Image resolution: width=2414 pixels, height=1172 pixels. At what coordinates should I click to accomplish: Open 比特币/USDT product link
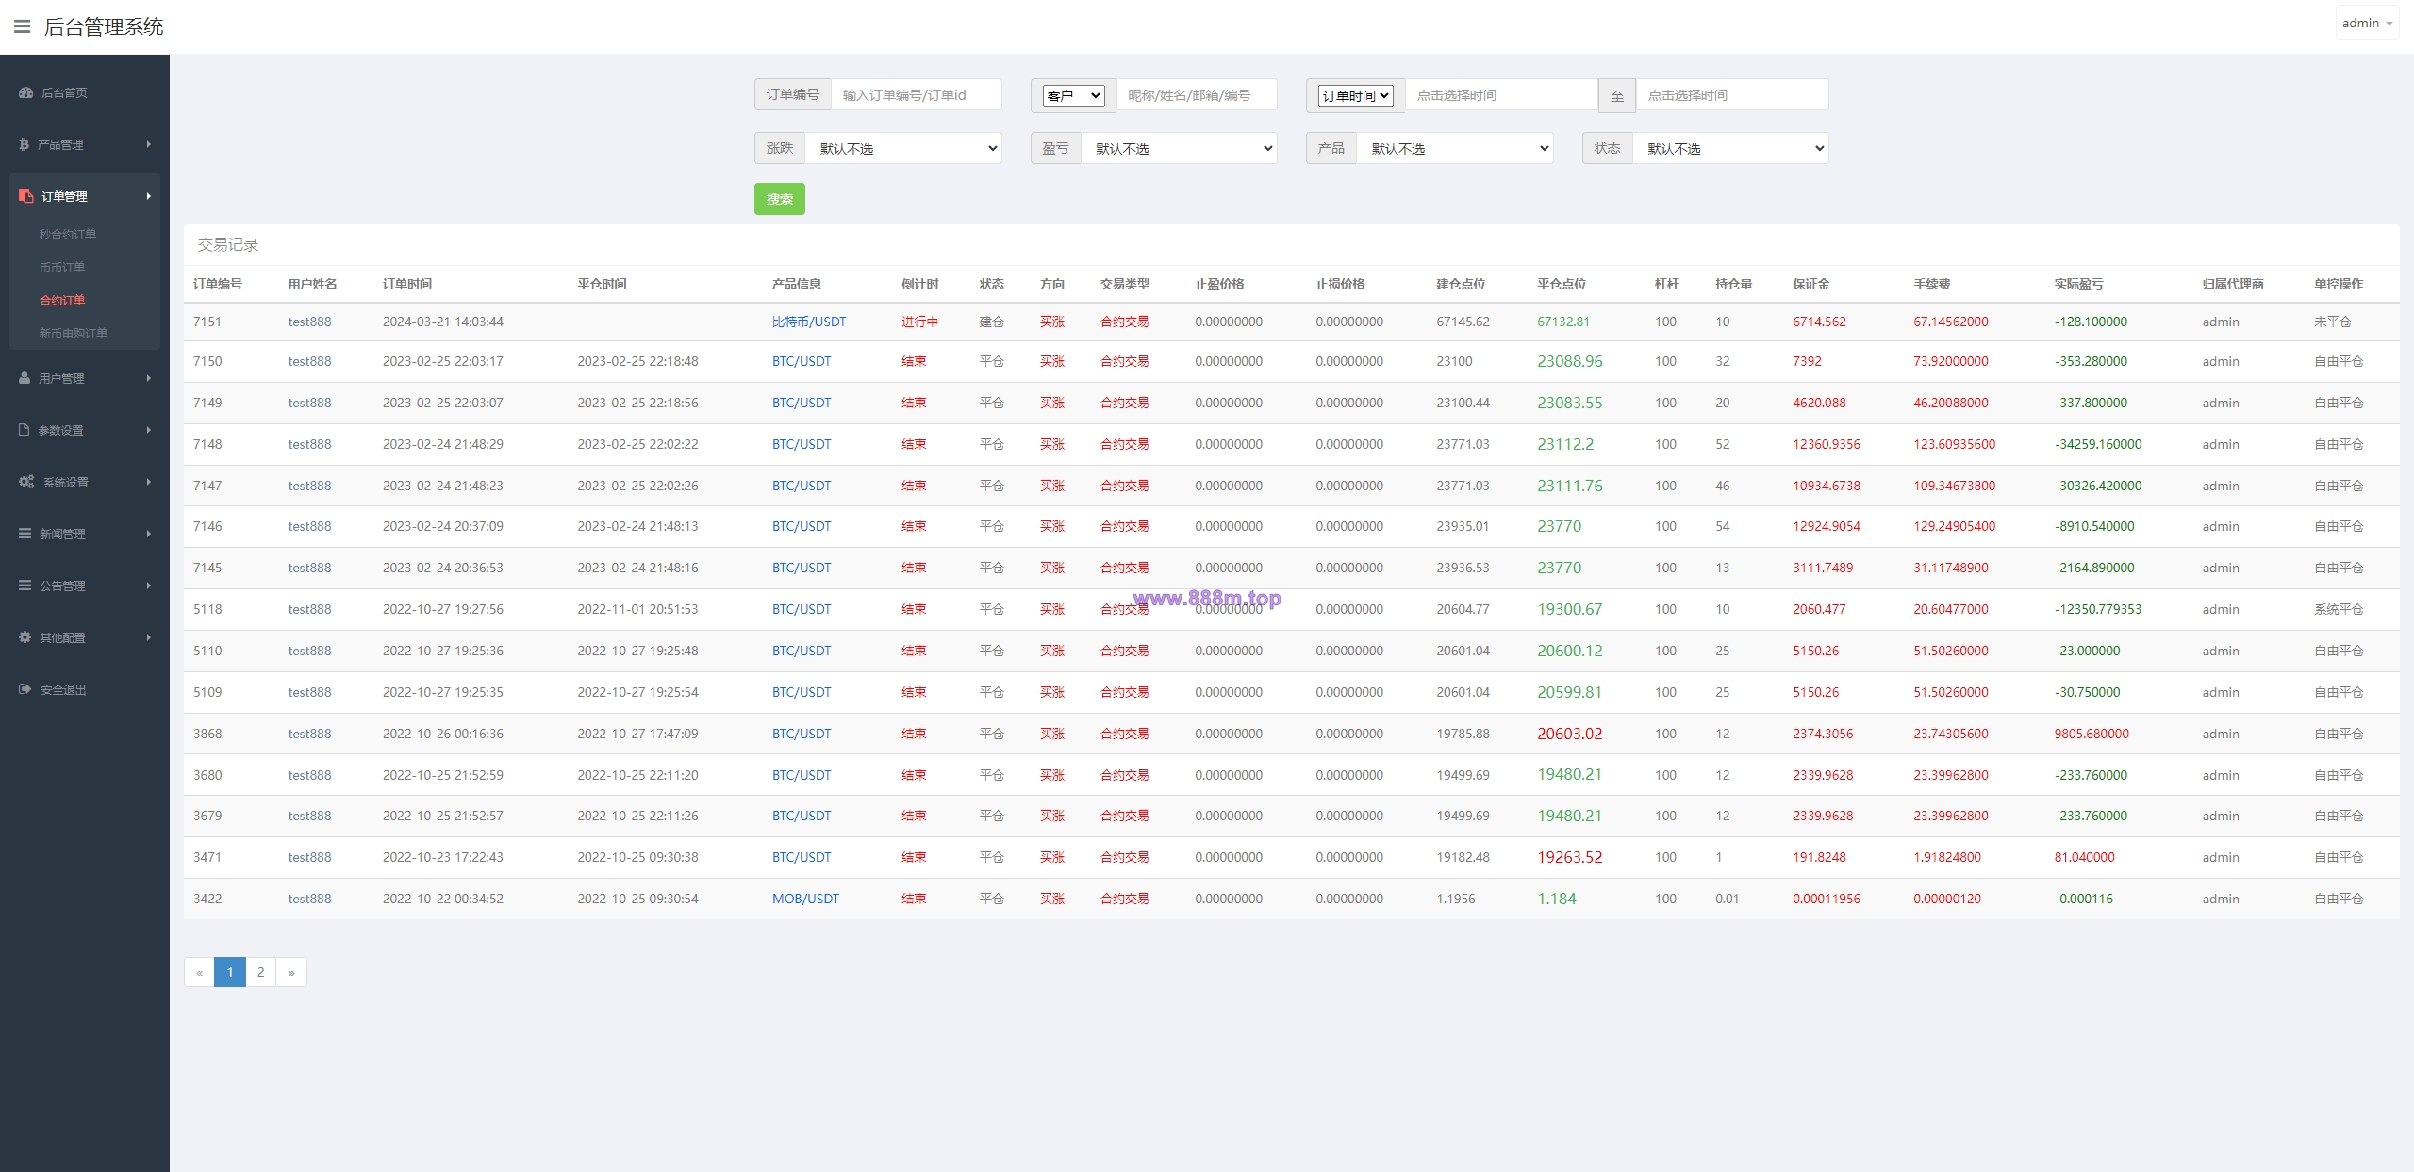(x=809, y=322)
